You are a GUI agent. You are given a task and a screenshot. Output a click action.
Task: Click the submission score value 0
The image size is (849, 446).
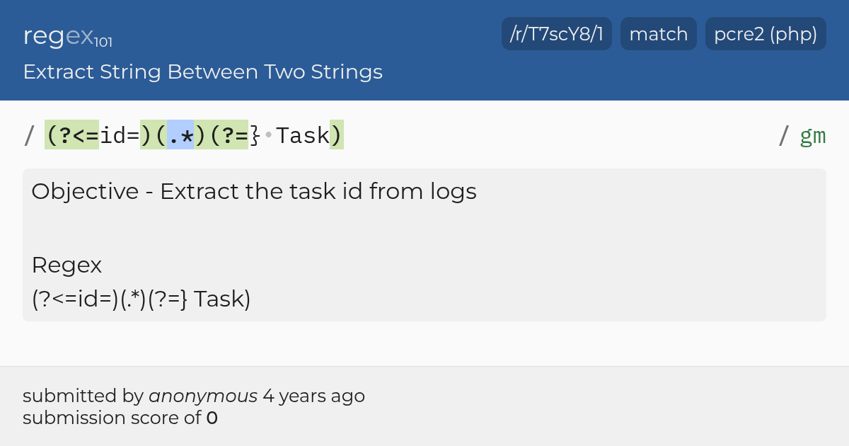pos(212,418)
